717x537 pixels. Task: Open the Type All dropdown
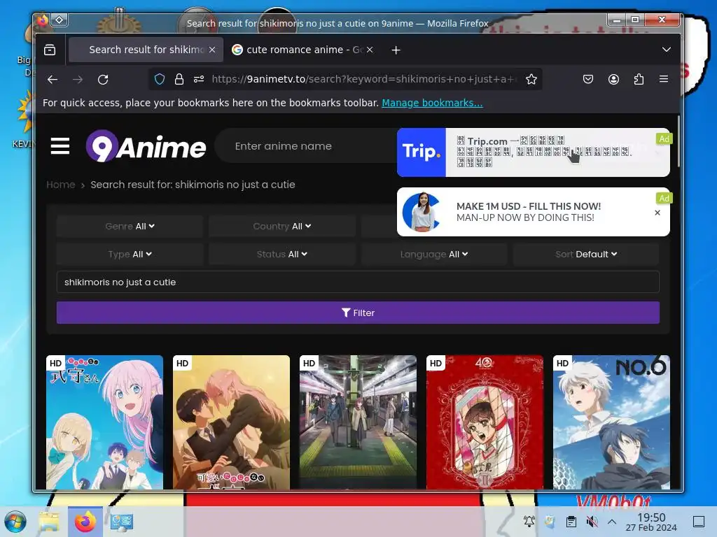[130, 255]
